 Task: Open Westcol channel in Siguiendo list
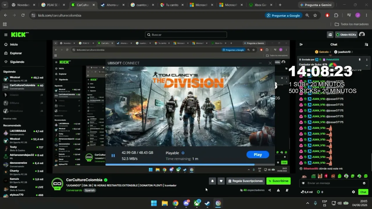click(x=23, y=79)
